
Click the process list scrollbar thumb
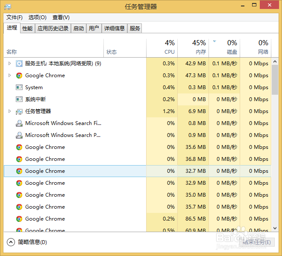pos(275,80)
